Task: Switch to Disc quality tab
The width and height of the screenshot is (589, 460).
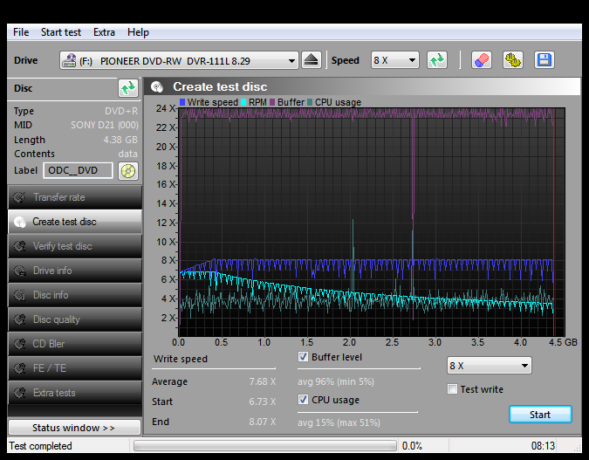Action: point(75,319)
